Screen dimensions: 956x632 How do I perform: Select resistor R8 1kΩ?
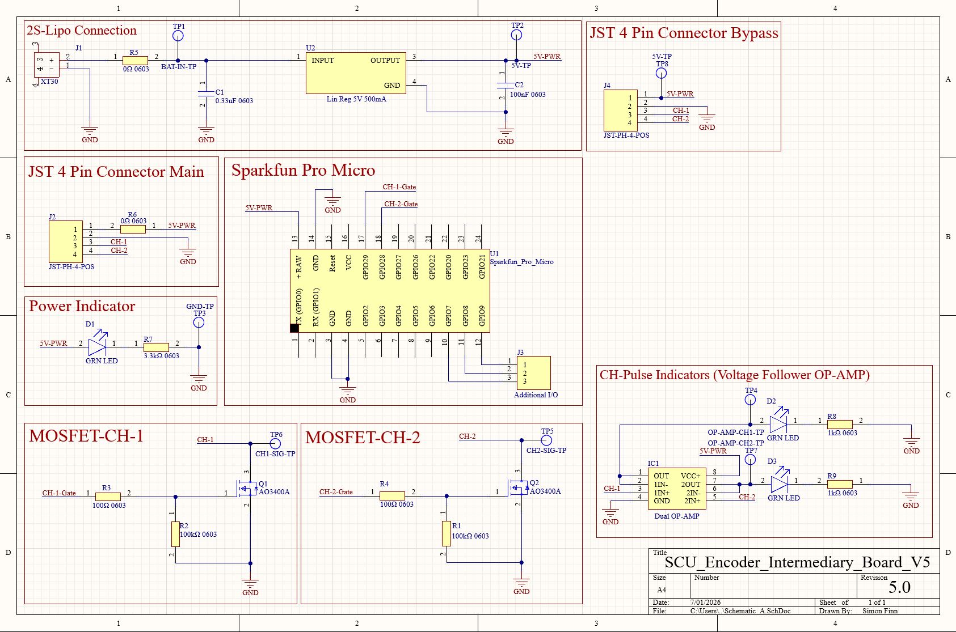click(x=840, y=424)
